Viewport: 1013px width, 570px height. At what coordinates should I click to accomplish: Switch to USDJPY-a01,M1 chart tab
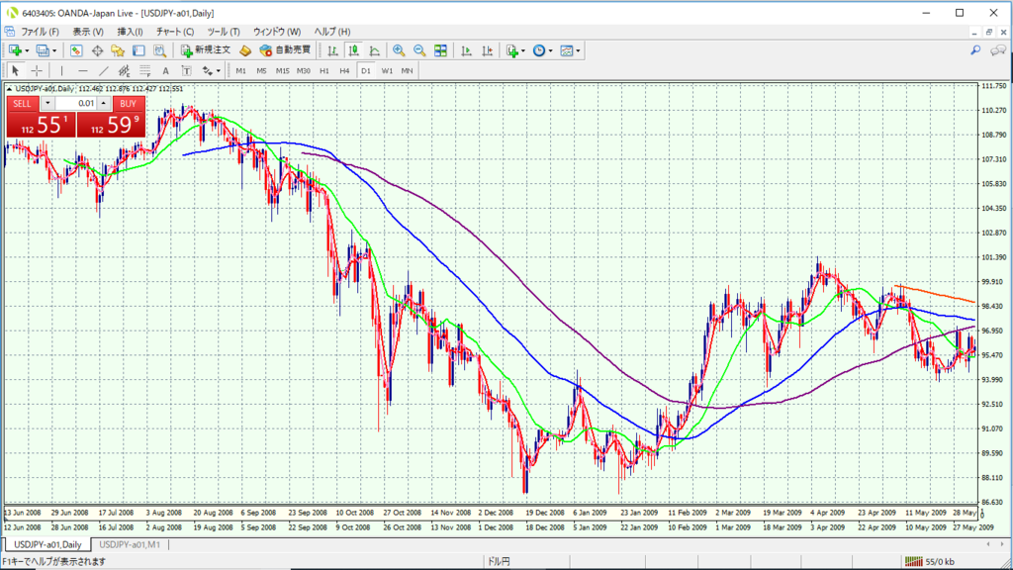point(130,545)
